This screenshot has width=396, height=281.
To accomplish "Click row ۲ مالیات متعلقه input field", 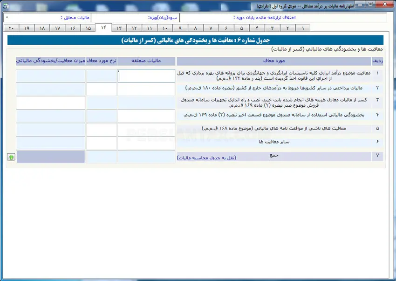I will coord(146,89).
